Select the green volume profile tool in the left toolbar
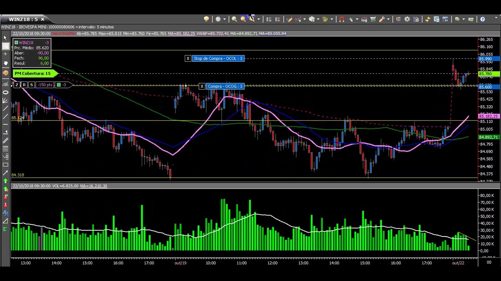The image size is (501, 281). [x=5, y=229]
